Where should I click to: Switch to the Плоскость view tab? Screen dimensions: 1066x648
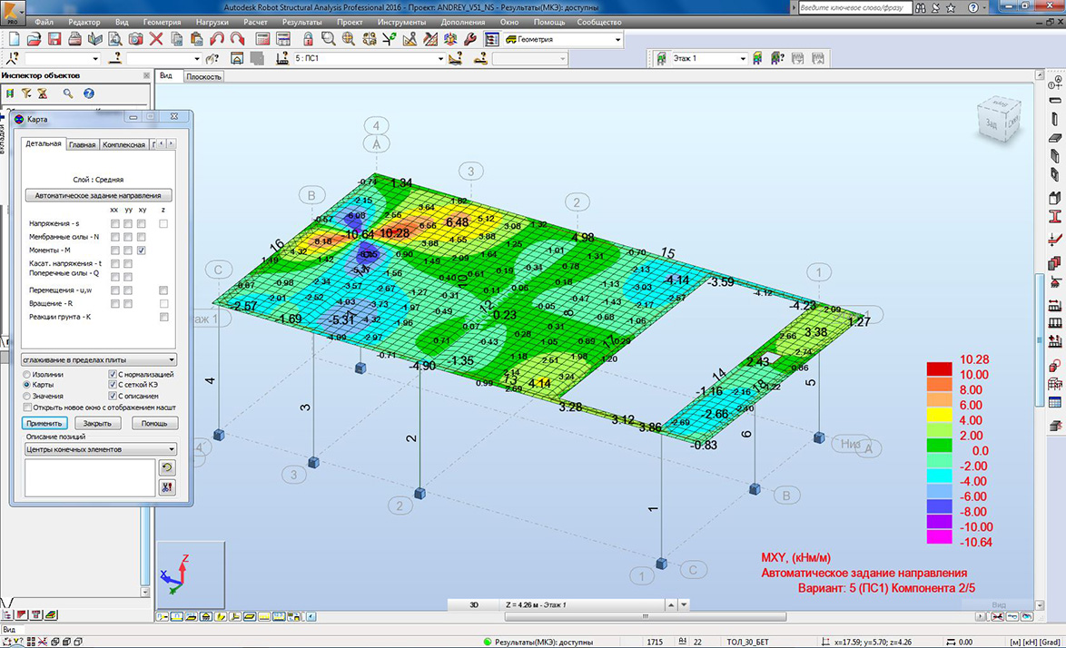[x=204, y=77]
